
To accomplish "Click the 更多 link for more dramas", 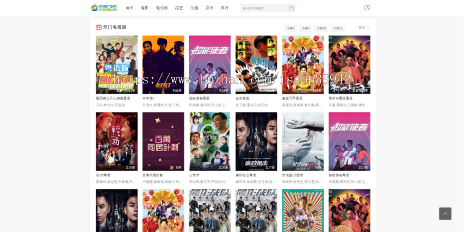I will tap(362, 27).
